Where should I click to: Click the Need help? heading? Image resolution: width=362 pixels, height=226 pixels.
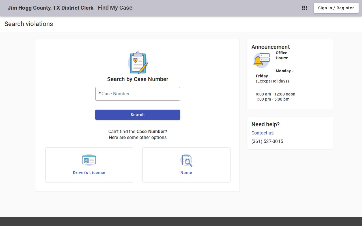(266, 124)
